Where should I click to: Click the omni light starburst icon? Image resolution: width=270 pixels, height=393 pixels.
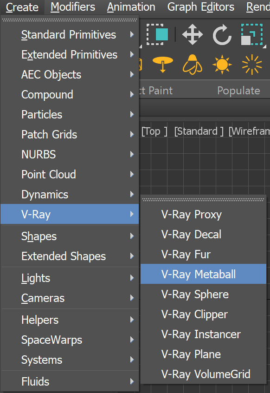pyautogui.click(x=251, y=65)
